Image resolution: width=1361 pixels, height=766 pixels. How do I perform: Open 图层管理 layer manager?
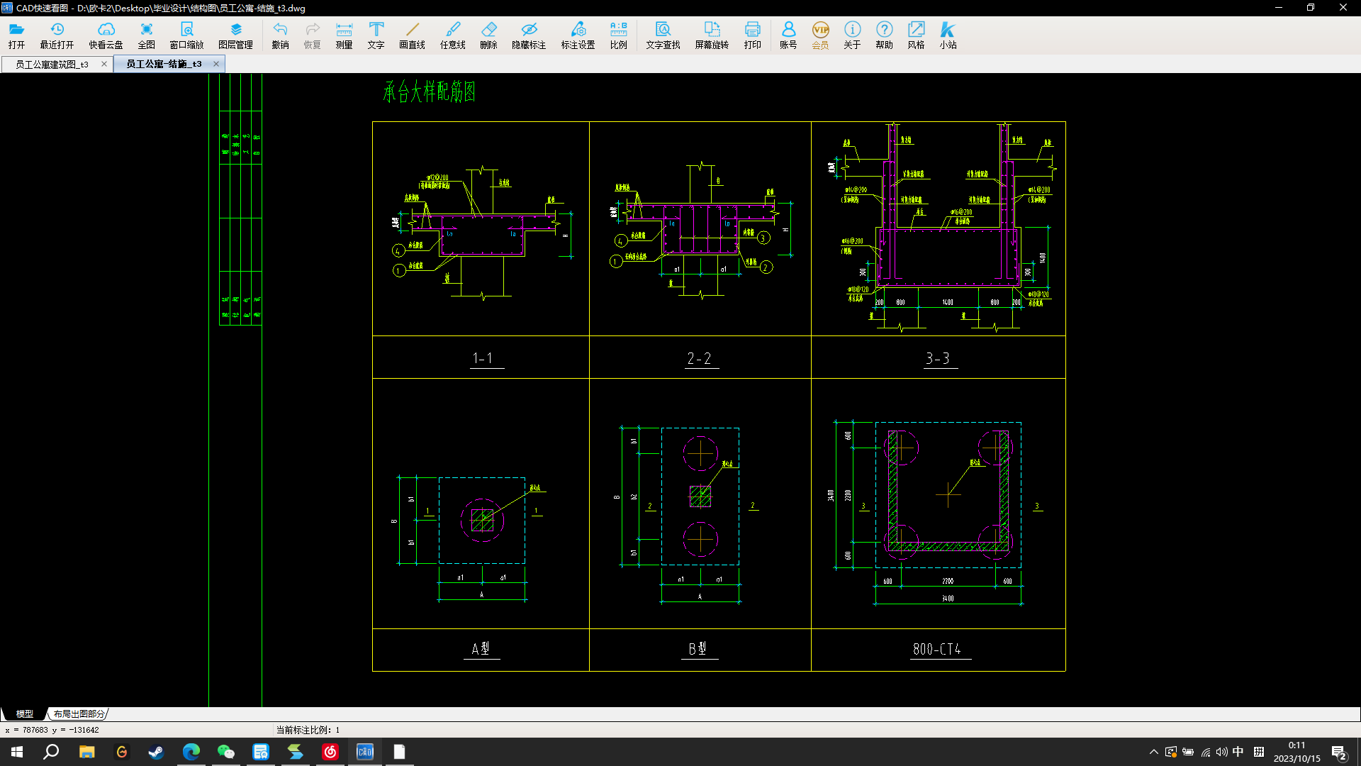pyautogui.click(x=235, y=35)
